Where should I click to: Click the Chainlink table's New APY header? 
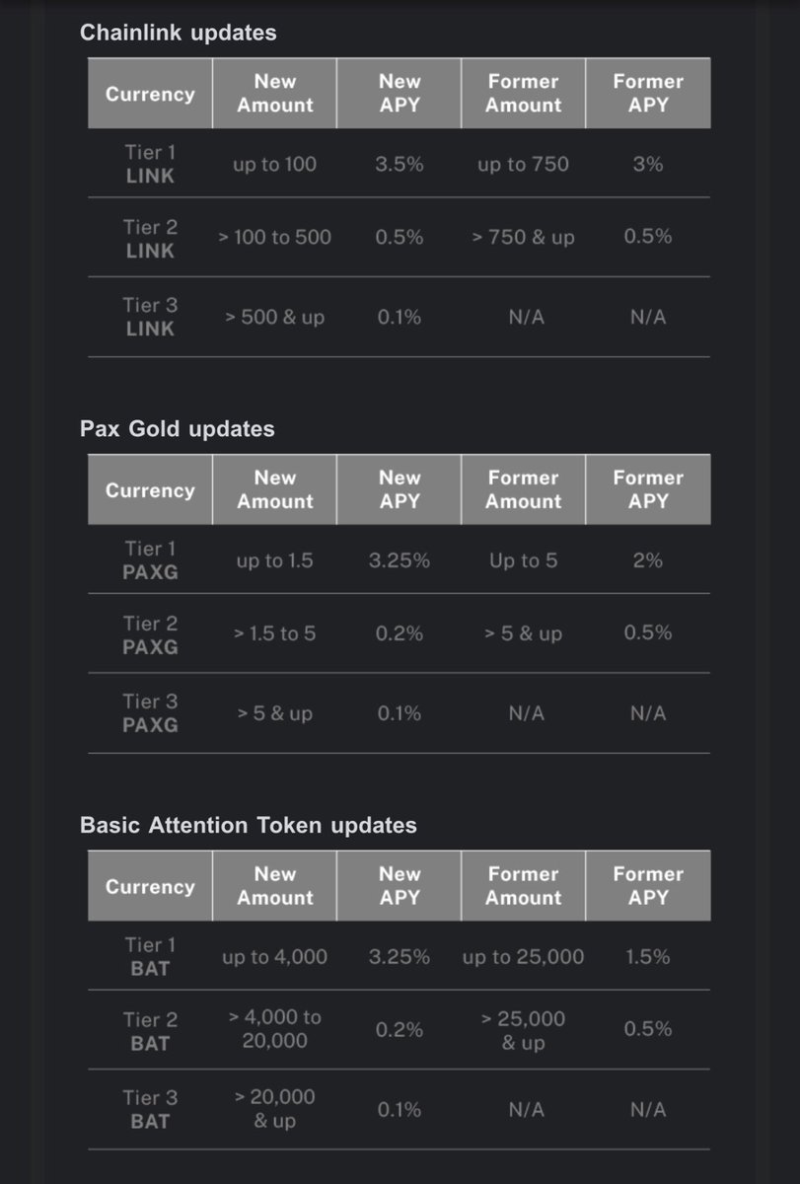pos(400,93)
